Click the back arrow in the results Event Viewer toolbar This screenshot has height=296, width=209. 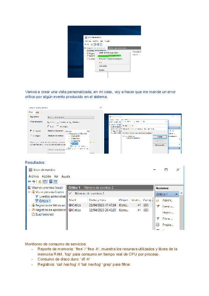click(29, 182)
